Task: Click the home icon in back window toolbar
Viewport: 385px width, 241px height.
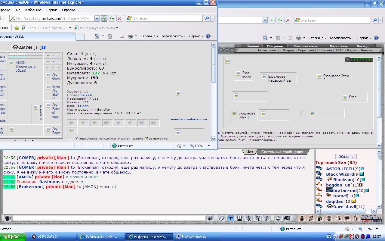Action: tap(265, 38)
